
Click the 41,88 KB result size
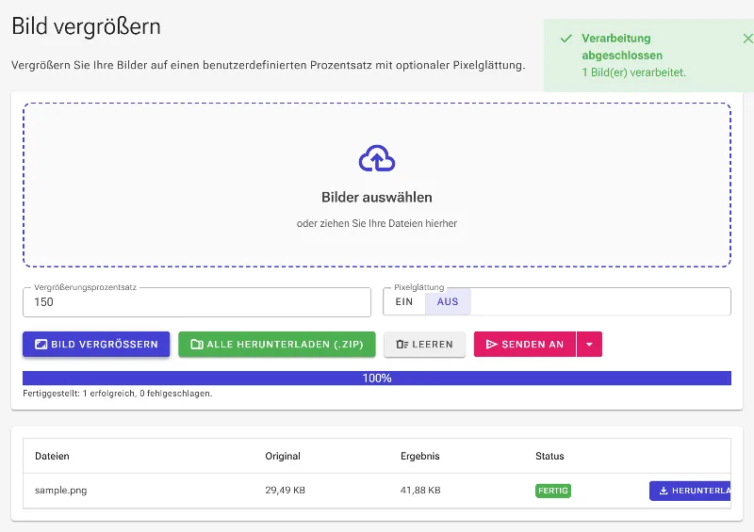[x=420, y=491]
